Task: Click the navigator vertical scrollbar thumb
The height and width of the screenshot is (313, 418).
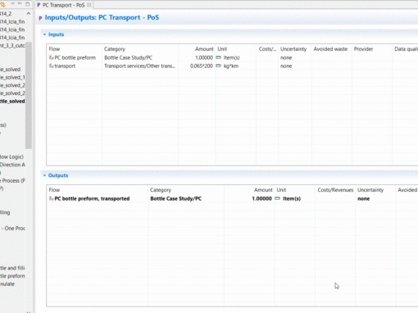Action: [29, 96]
